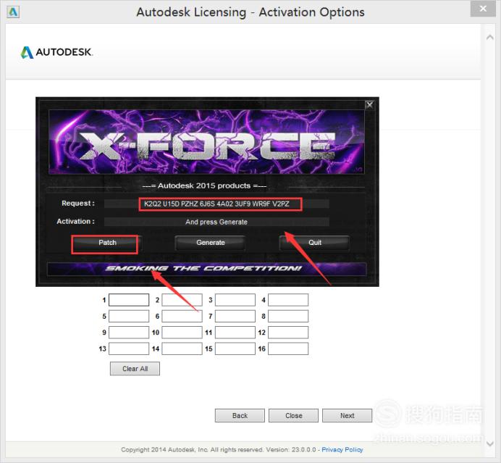Focus activation code box 9

coord(129,333)
